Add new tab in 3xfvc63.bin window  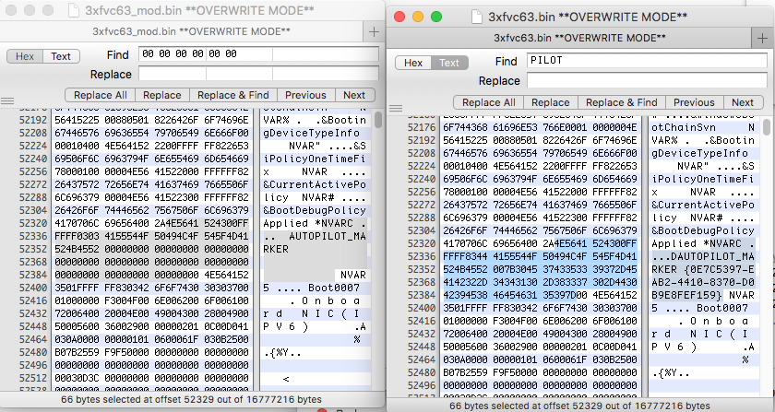click(x=763, y=38)
